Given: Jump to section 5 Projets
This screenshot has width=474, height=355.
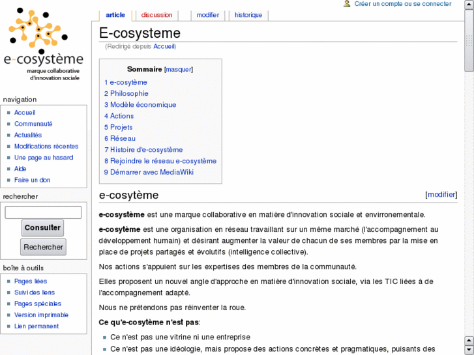Looking at the screenshot, I should click(119, 127).
